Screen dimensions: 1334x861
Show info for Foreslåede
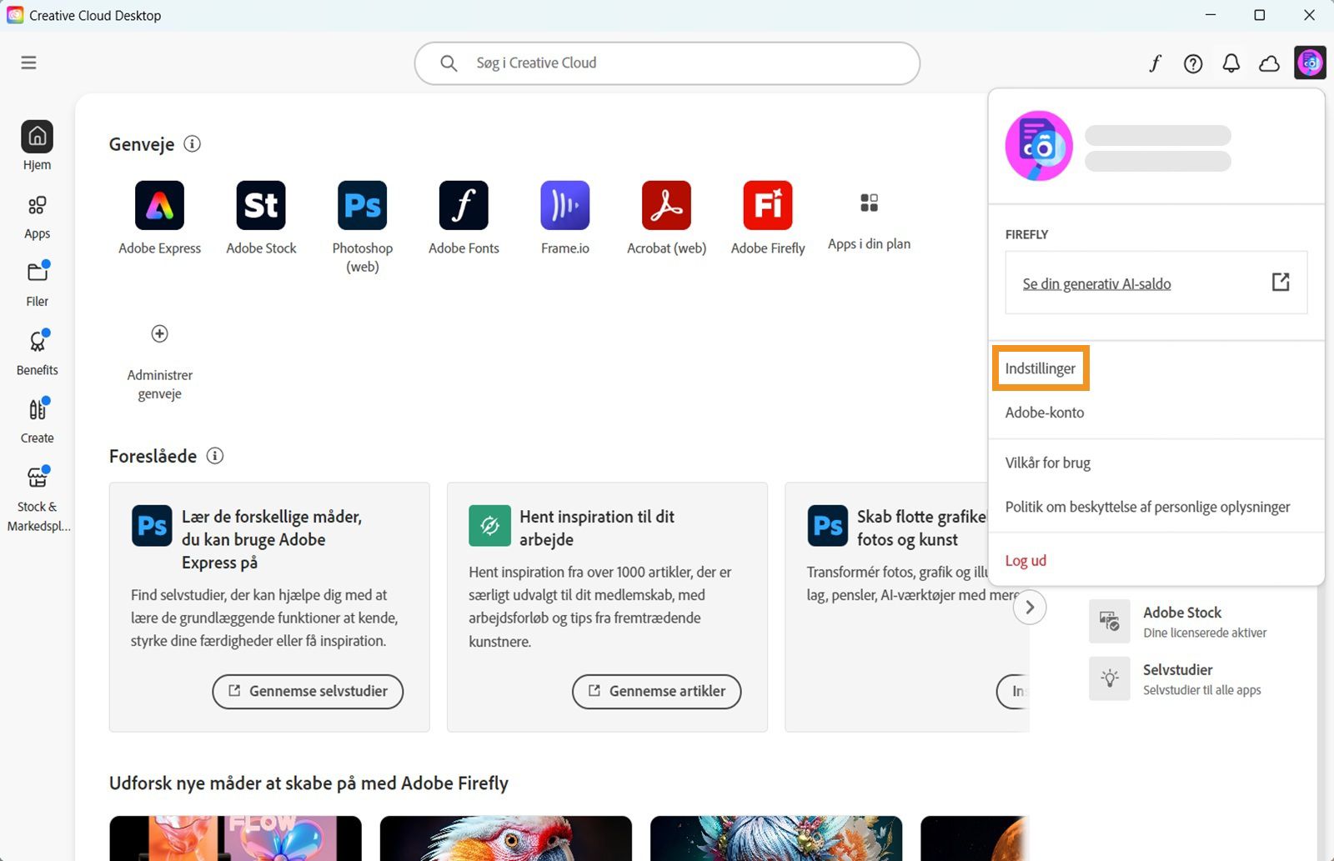215,456
